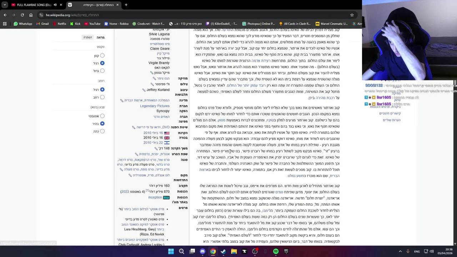Open the KillerDudeX Twitch bookmark

221,24
